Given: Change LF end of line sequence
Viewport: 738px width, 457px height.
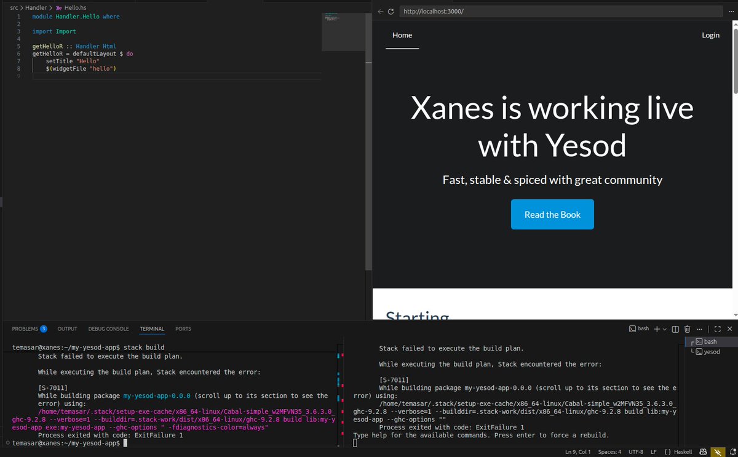Looking at the screenshot, I should [654, 452].
